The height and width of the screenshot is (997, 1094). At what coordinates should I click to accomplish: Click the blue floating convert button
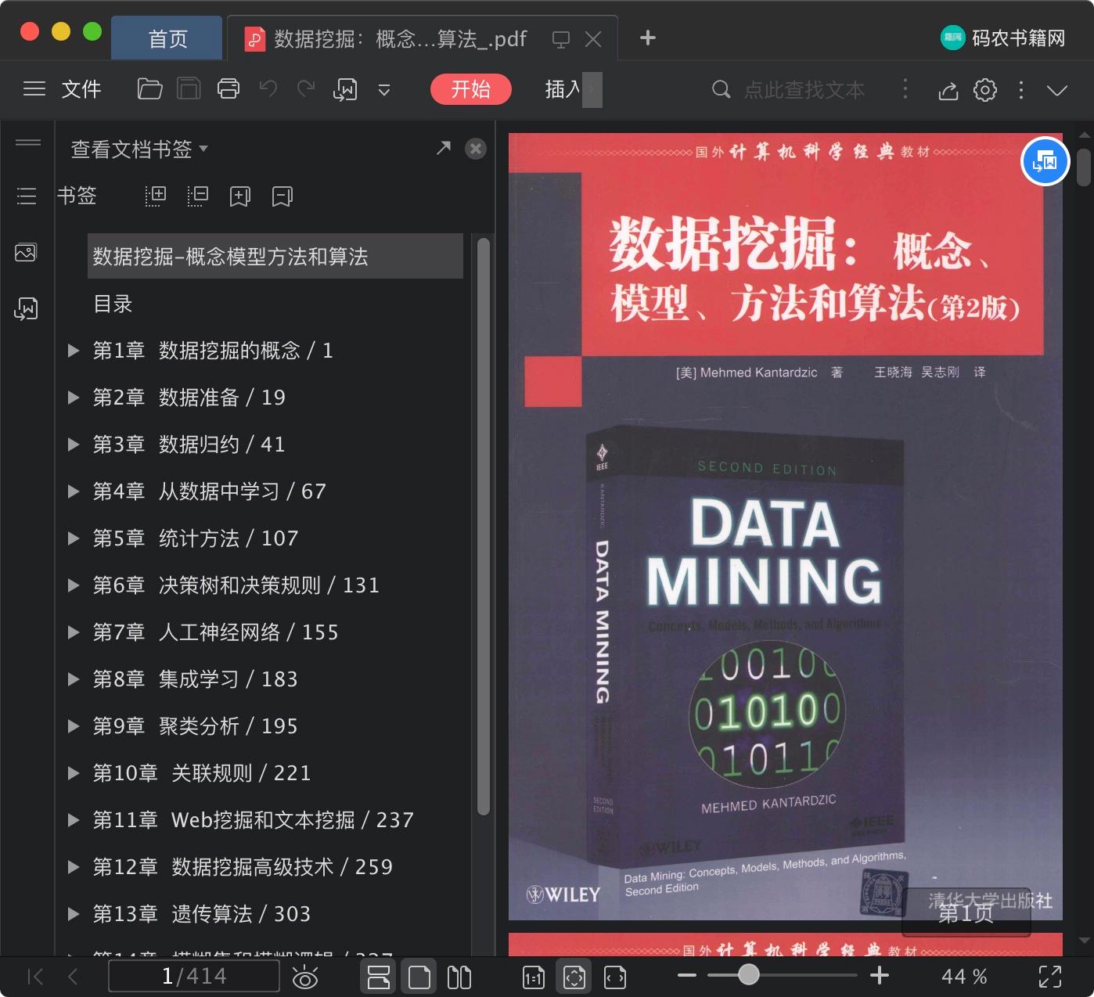[1045, 161]
